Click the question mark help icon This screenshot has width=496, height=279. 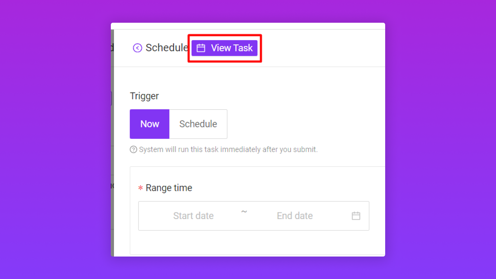(x=133, y=150)
